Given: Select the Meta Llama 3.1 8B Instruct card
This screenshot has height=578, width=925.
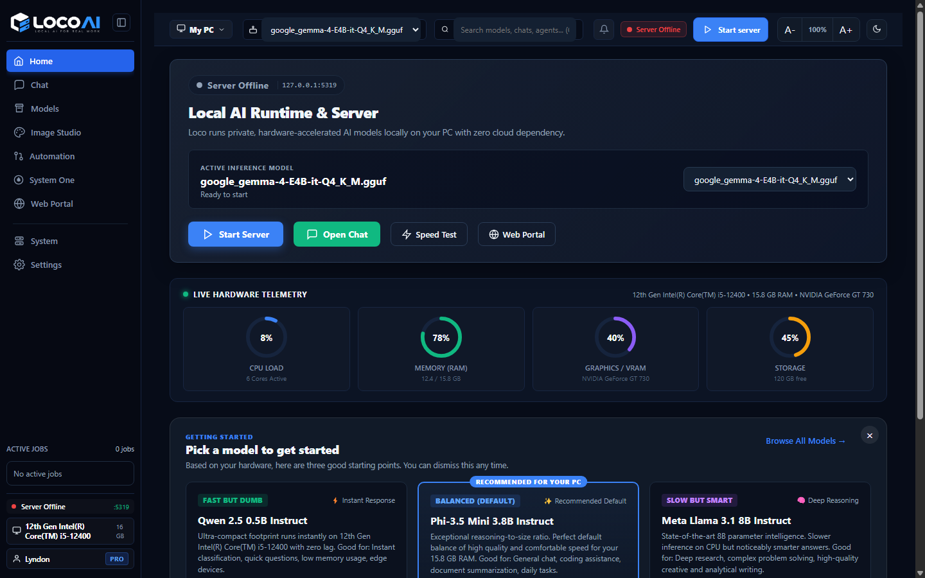Looking at the screenshot, I should click(x=760, y=530).
